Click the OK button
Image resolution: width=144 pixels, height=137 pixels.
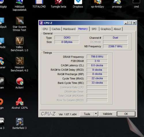(126, 114)
